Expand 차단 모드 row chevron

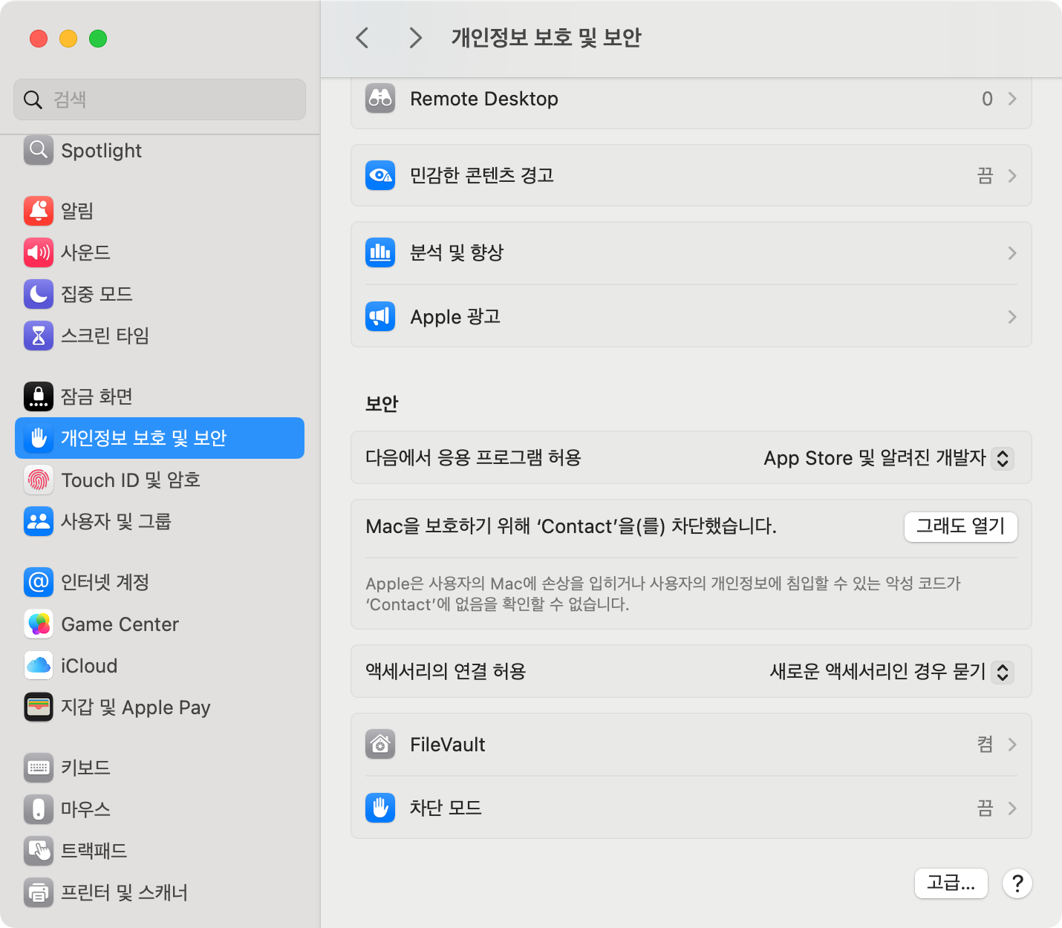1012,808
